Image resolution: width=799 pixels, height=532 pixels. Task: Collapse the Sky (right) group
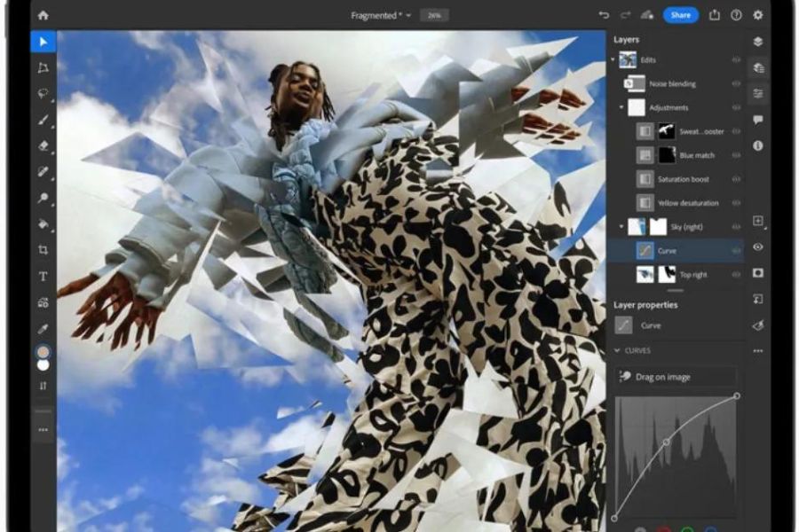621,227
